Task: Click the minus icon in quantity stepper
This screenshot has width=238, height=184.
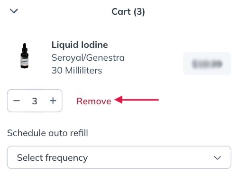Action: click(17, 101)
